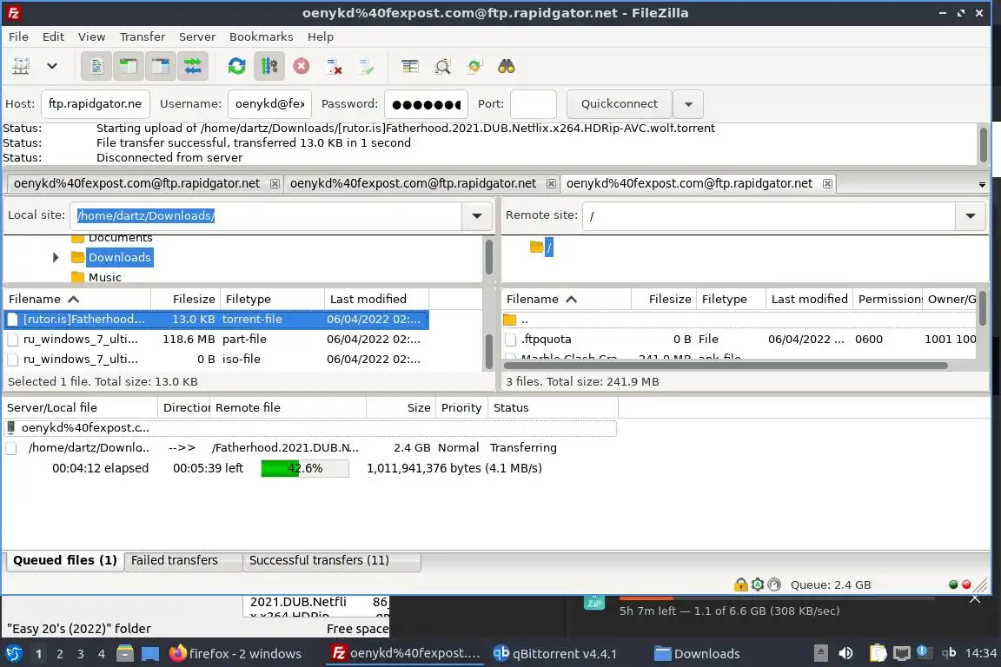
Task: Refresh the file and folder lists
Action: pyautogui.click(x=237, y=66)
